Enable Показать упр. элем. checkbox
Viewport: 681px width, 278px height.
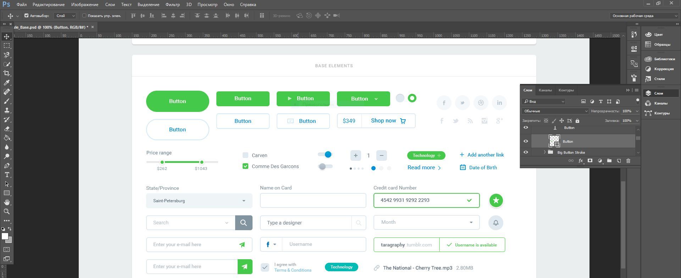point(84,16)
